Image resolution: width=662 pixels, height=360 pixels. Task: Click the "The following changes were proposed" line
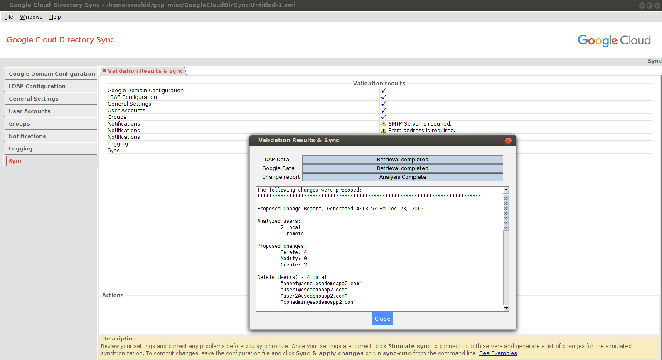[311, 190]
